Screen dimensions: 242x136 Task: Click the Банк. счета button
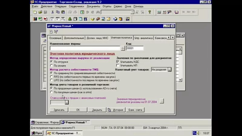pos(135,110)
